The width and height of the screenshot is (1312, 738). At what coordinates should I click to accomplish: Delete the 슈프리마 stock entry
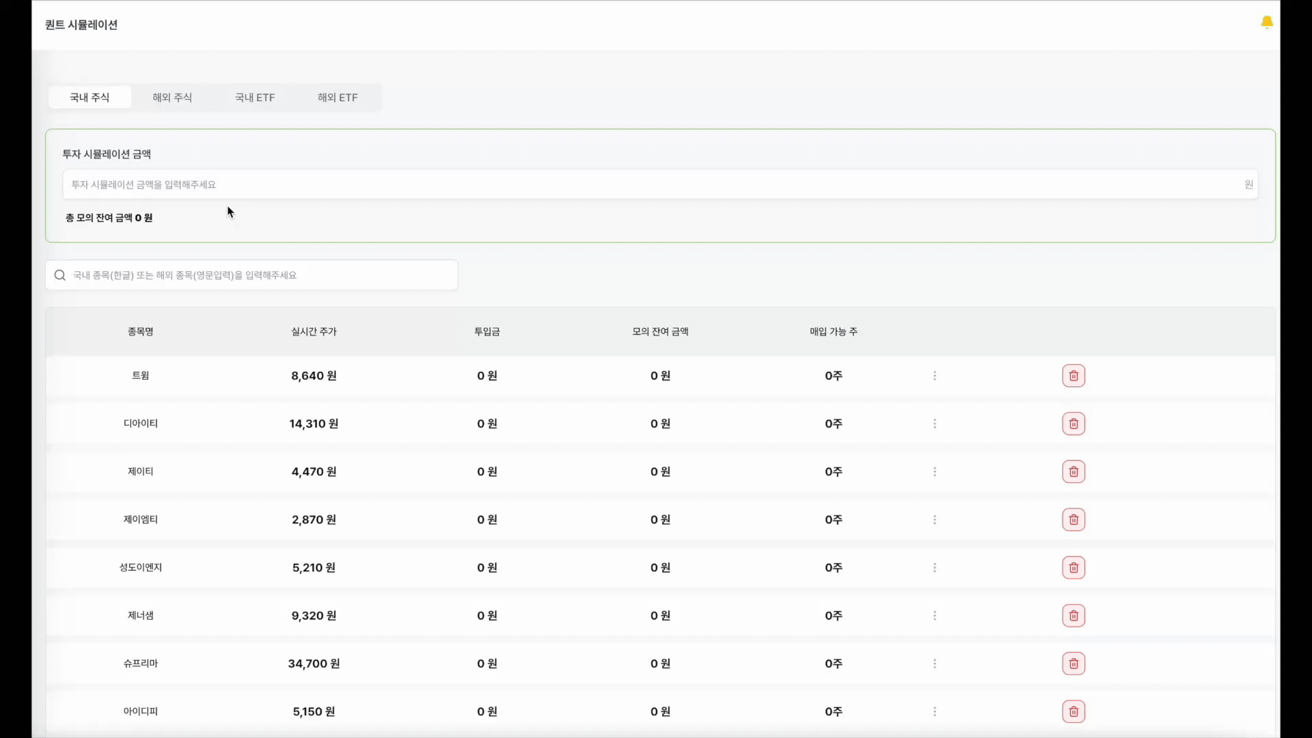[x=1074, y=664]
